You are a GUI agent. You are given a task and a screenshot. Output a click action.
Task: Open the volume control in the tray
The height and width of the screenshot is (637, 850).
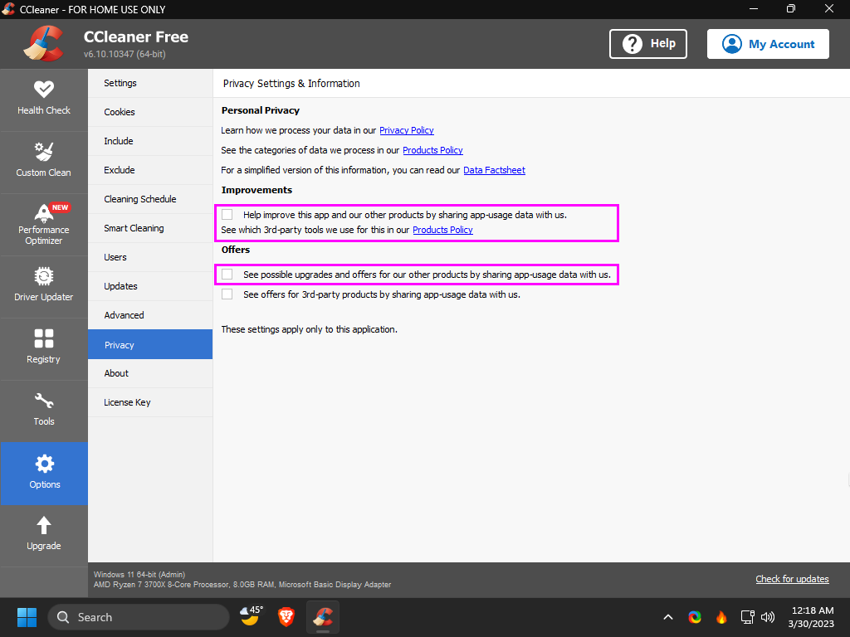768,617
